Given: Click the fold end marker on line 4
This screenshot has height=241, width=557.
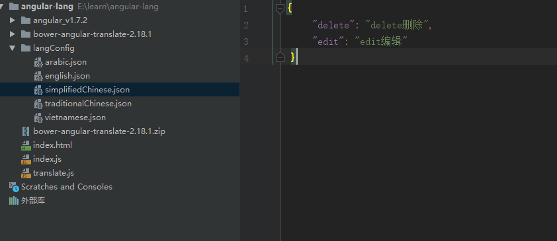Looking at the screenshot, I should pos(280,57).
